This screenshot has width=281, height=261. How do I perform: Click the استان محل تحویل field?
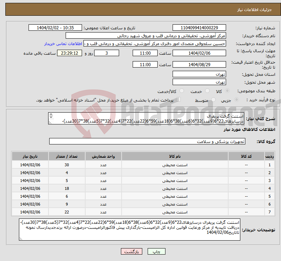(199, 74)
